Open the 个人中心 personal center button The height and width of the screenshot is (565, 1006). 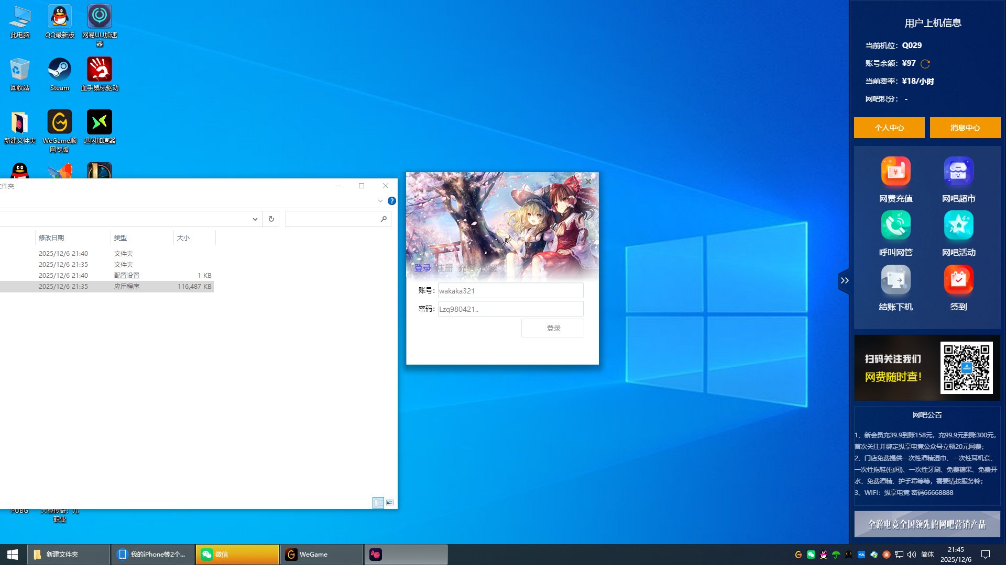pos(889,128)
